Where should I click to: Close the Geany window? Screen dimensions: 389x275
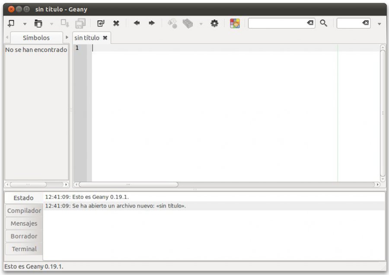(11, 10)
